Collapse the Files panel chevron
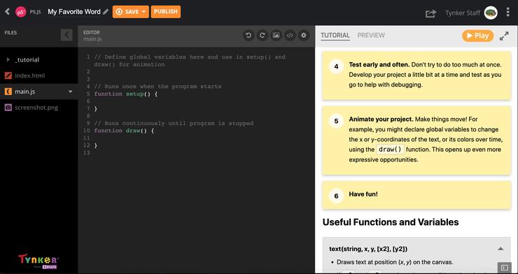518x274 pixels. click(66, 35)
